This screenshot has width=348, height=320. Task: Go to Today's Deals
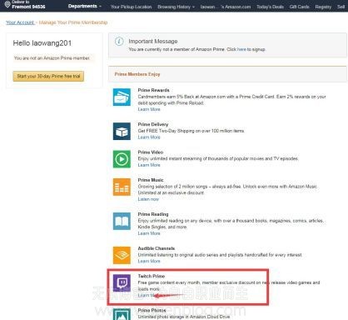[x=270, y=7]
